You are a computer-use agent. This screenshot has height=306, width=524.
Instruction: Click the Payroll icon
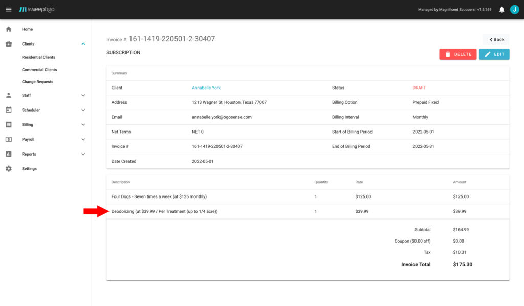point(8,139)
